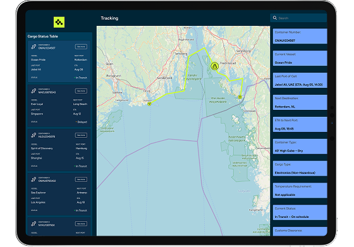Focus the Search input field
The image size is (354, 247).
tap(298, 18)
